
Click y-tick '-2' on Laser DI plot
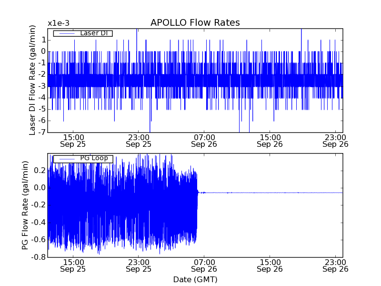pyautogui.click(x=42, y=74)
